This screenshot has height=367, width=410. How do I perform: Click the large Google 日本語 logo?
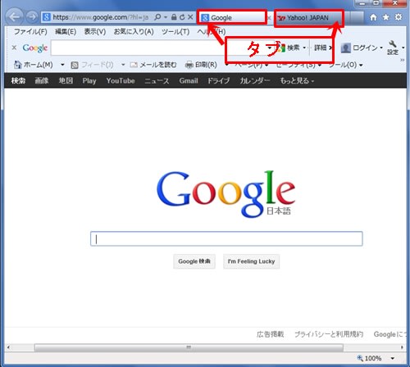point(225,193)
